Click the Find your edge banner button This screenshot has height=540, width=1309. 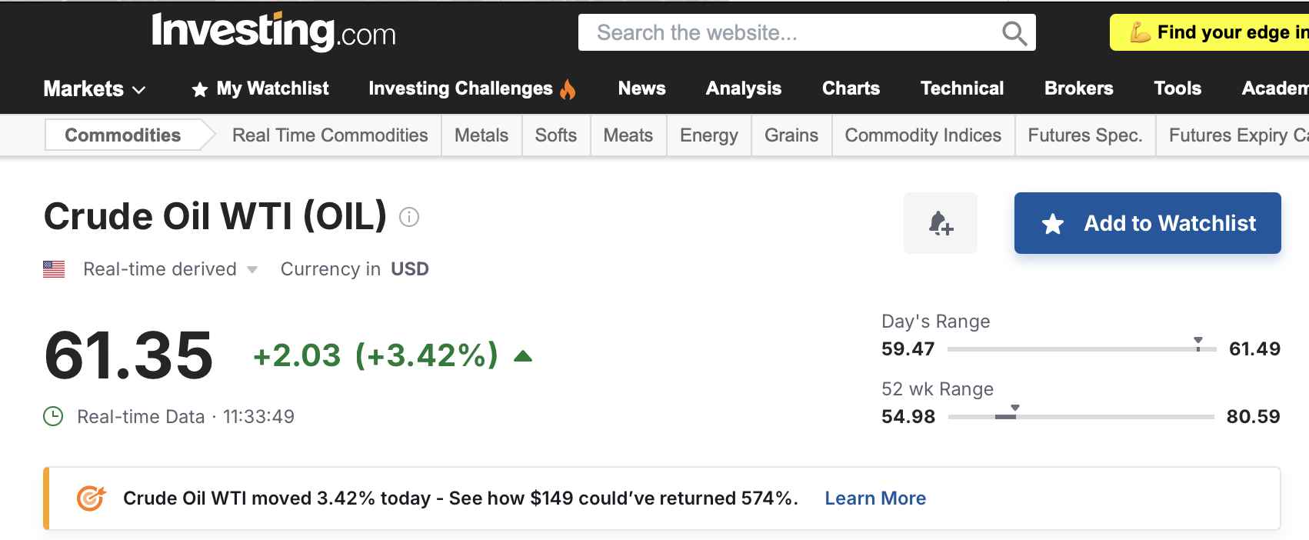(1215, 32)
